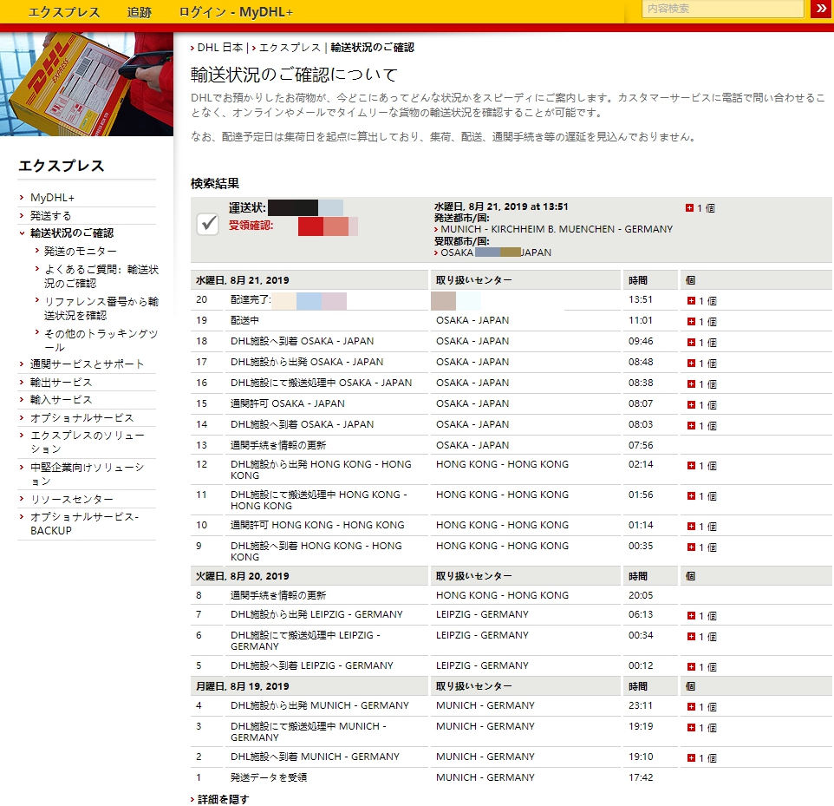Open 発送のモニター sidebar sub-item
Image resolution: width=834 pixels, height=806 pixels.
click(x=80, y=251)
